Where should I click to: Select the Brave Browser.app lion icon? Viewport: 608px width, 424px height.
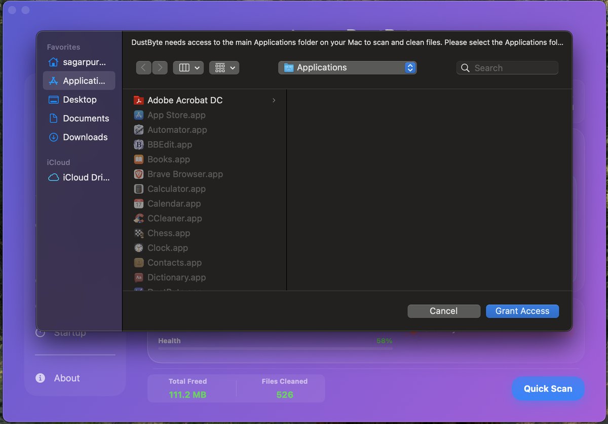click(x=139, y=174)
